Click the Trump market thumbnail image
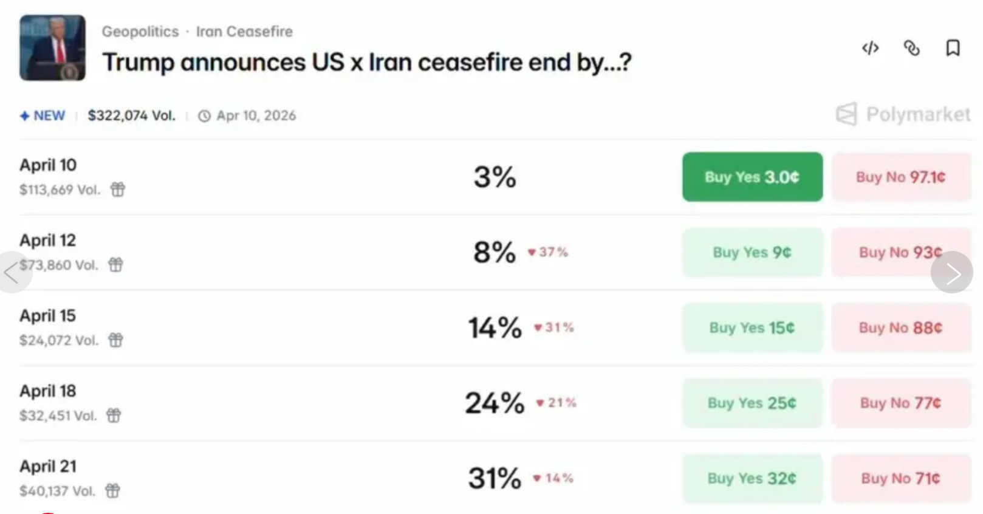This screenshot has width=983, height=514. tap(52, 48)
